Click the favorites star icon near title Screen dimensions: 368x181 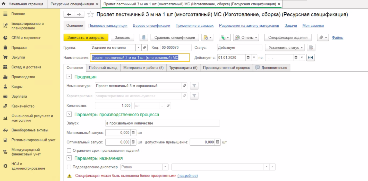(x=90, y=15)
